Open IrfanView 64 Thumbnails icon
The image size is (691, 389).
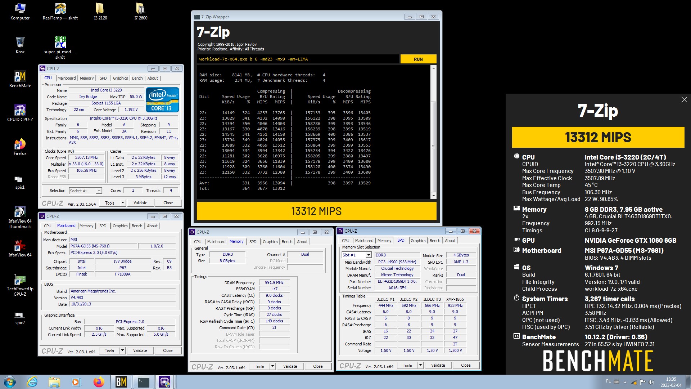point(20,218)
